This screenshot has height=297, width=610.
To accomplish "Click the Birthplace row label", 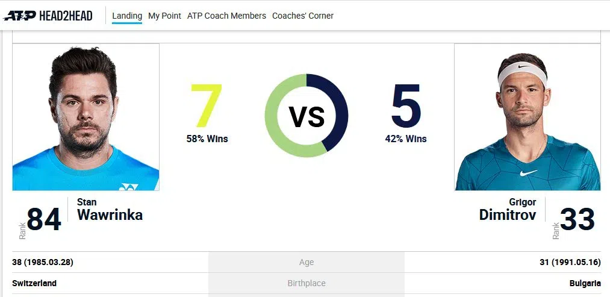I will (307, 283).
